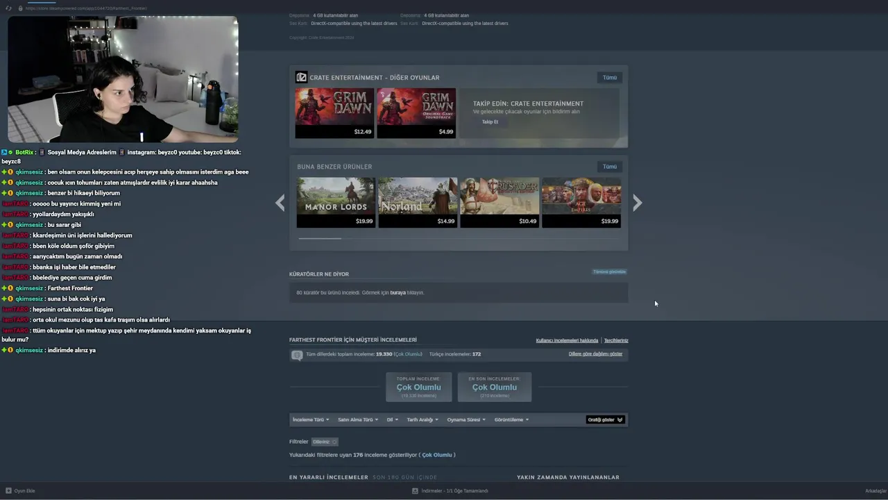The image size is (888, 500).
Task: Click Tümü button in Crate Entertainment section
Action: point(610,77)
